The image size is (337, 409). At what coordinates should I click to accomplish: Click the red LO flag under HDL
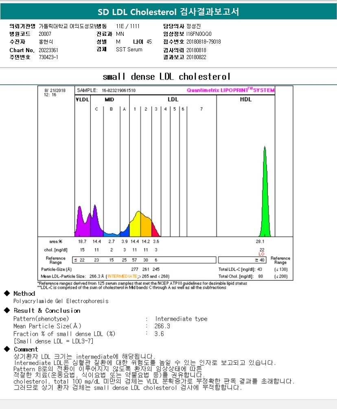[x=262, y=254]
